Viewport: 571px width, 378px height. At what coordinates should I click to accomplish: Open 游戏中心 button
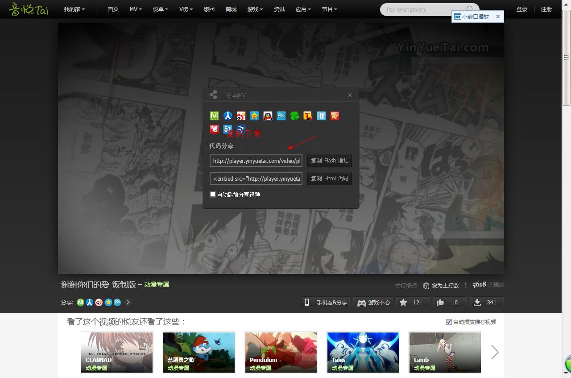click(x=374, y=302)
